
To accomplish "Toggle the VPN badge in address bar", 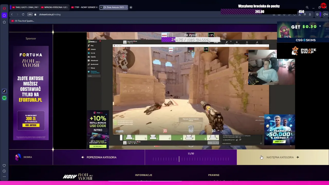I will 30,14.
